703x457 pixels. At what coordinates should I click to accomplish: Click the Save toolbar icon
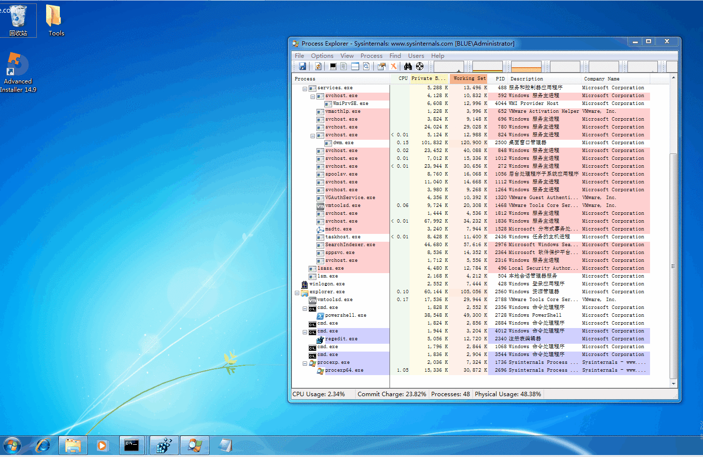pyautogui.click(x=302, y=66)
